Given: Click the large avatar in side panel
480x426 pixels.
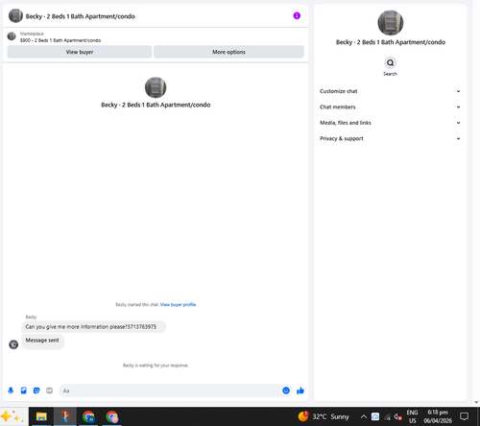Looking at the screenshot, I should coord(391,23).
